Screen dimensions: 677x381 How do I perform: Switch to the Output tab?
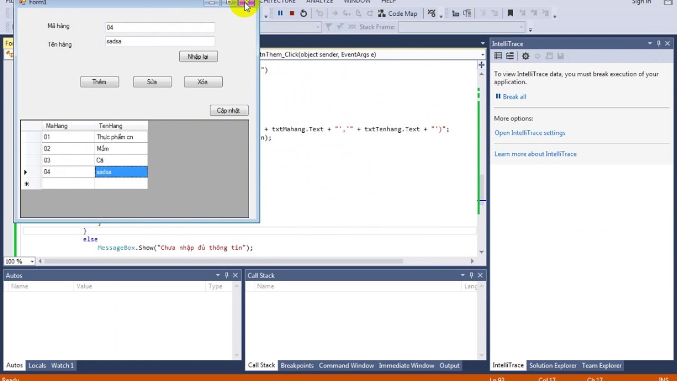click(x=450, y=365)
